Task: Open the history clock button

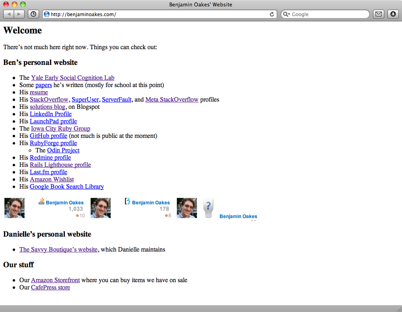Action: coord(33,14)
